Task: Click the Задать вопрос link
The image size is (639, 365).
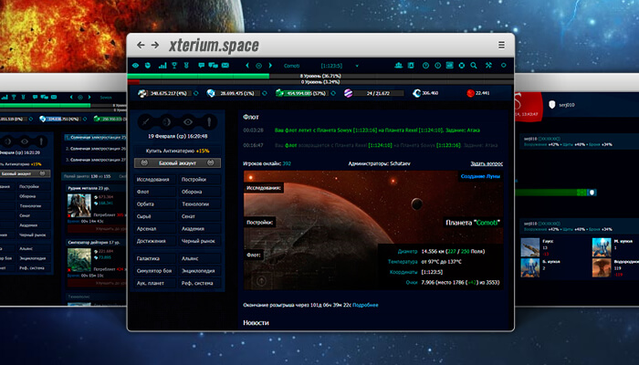Action: pyautogui.click(x=487, y=163)
